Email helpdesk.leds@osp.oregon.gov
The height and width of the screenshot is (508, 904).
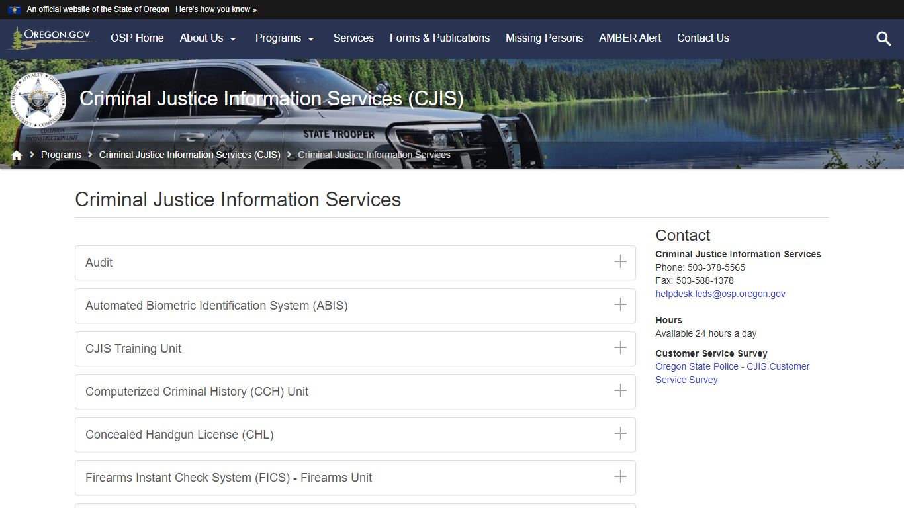coord(720,294)
